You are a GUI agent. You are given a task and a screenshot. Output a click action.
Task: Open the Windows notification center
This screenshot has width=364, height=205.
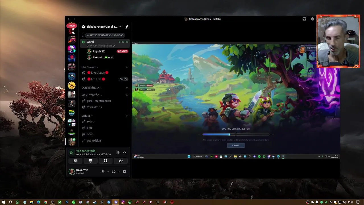pos(358,202)
